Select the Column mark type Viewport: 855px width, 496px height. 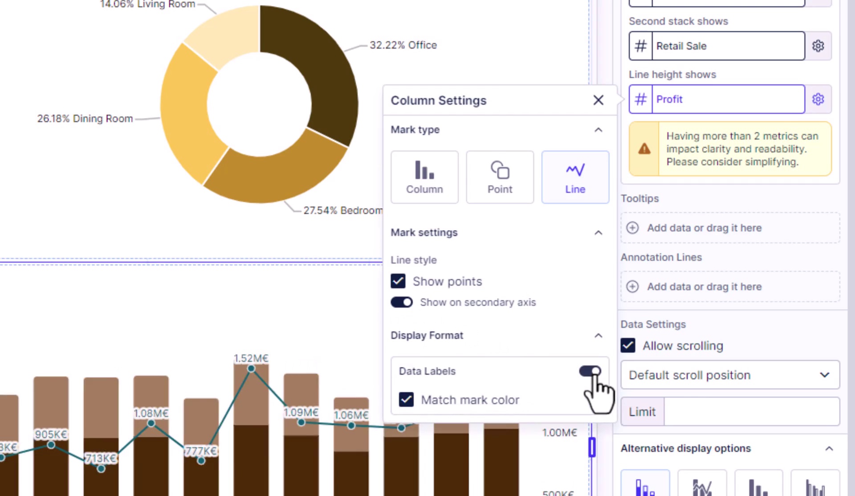(x=424, y=177)
